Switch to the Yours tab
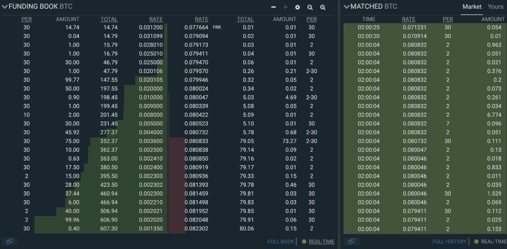507x249 pixels. pyautogui.click(x=496, y=7)
